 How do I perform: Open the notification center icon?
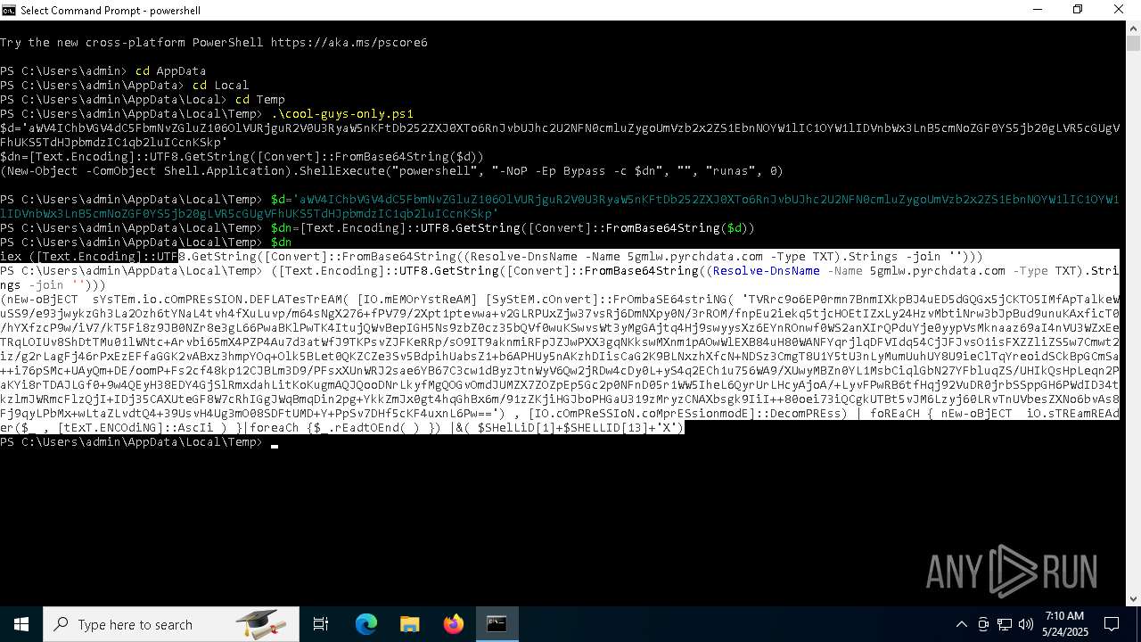click(x=1112, y=624)
